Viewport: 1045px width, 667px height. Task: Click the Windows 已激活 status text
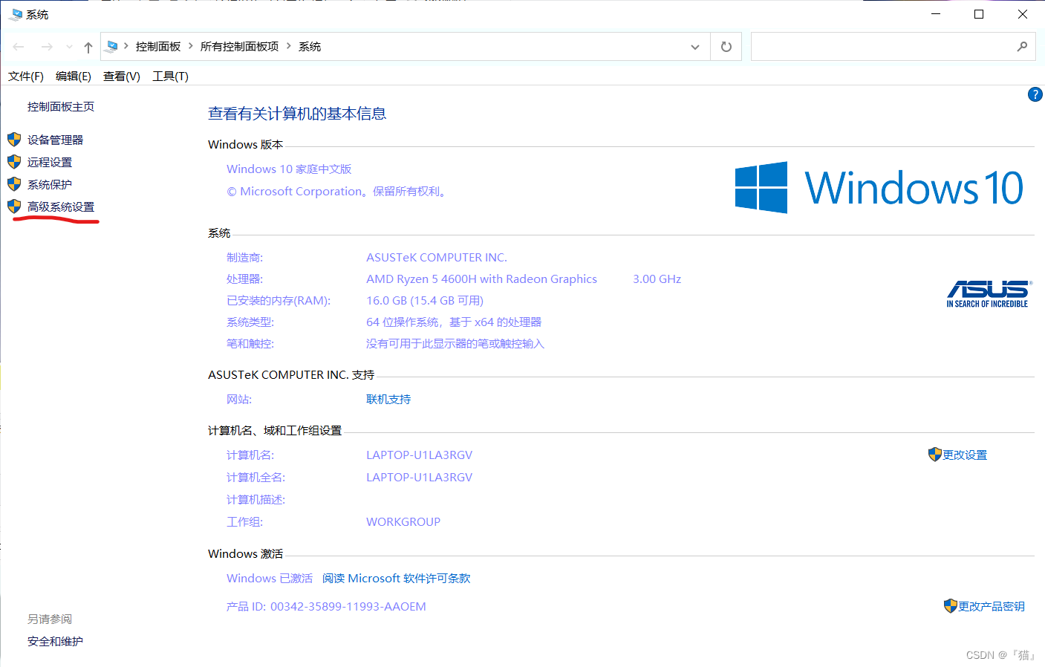(x=270, y=579)
